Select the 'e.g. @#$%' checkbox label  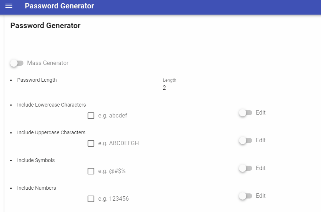[112, 171]
